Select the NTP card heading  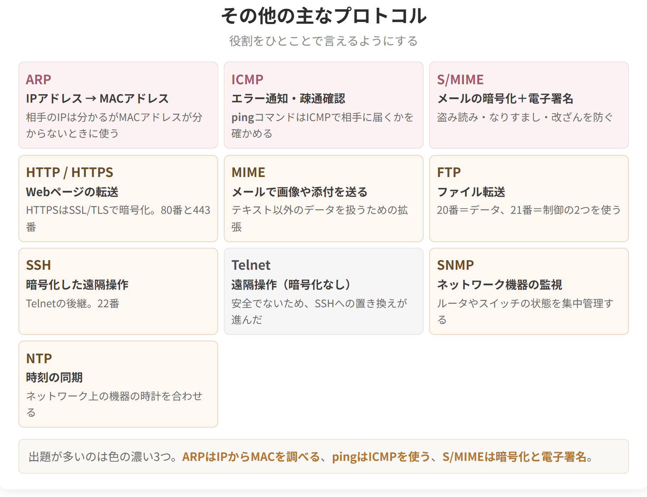(39, 359)
